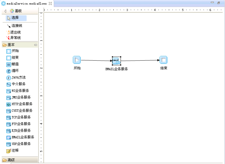Pick the FTP业务服务 palette item
This screenshot has width=225, height=164.
18,124
